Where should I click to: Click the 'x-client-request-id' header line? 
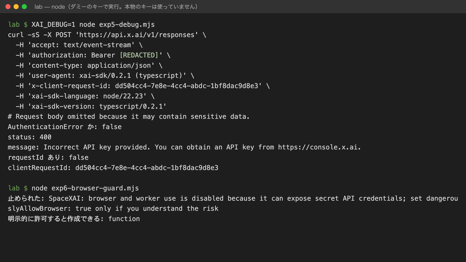[x=143, y=86]
